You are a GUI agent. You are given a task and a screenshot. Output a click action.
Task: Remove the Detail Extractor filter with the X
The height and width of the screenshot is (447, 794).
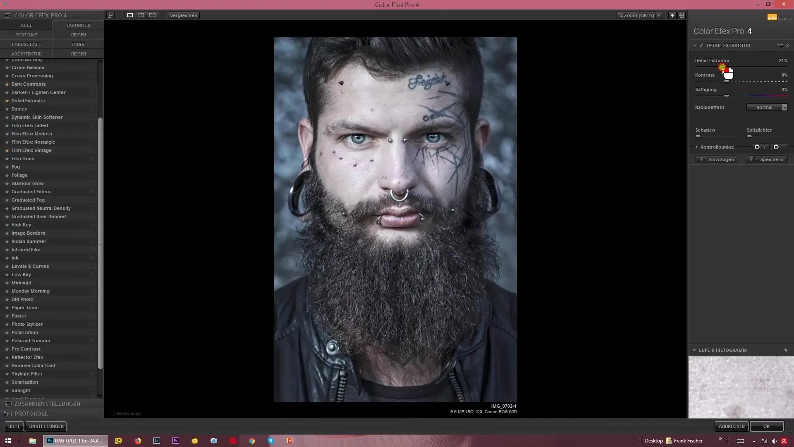click(787, 46)
